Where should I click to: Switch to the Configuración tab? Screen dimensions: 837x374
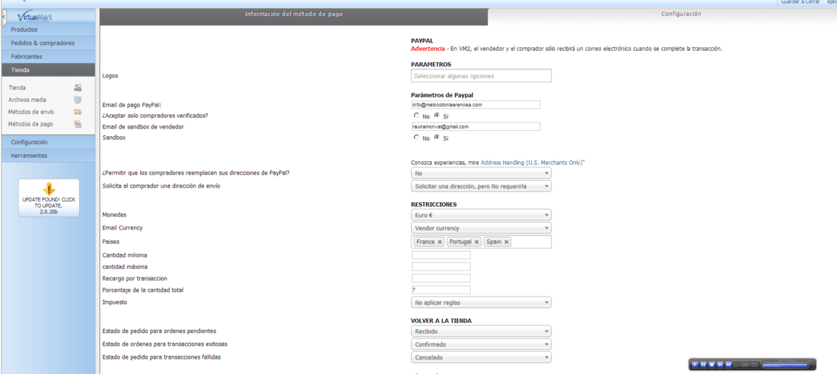[x=663, y=16]
